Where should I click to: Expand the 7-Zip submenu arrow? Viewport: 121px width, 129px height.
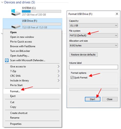pos(58,71)
